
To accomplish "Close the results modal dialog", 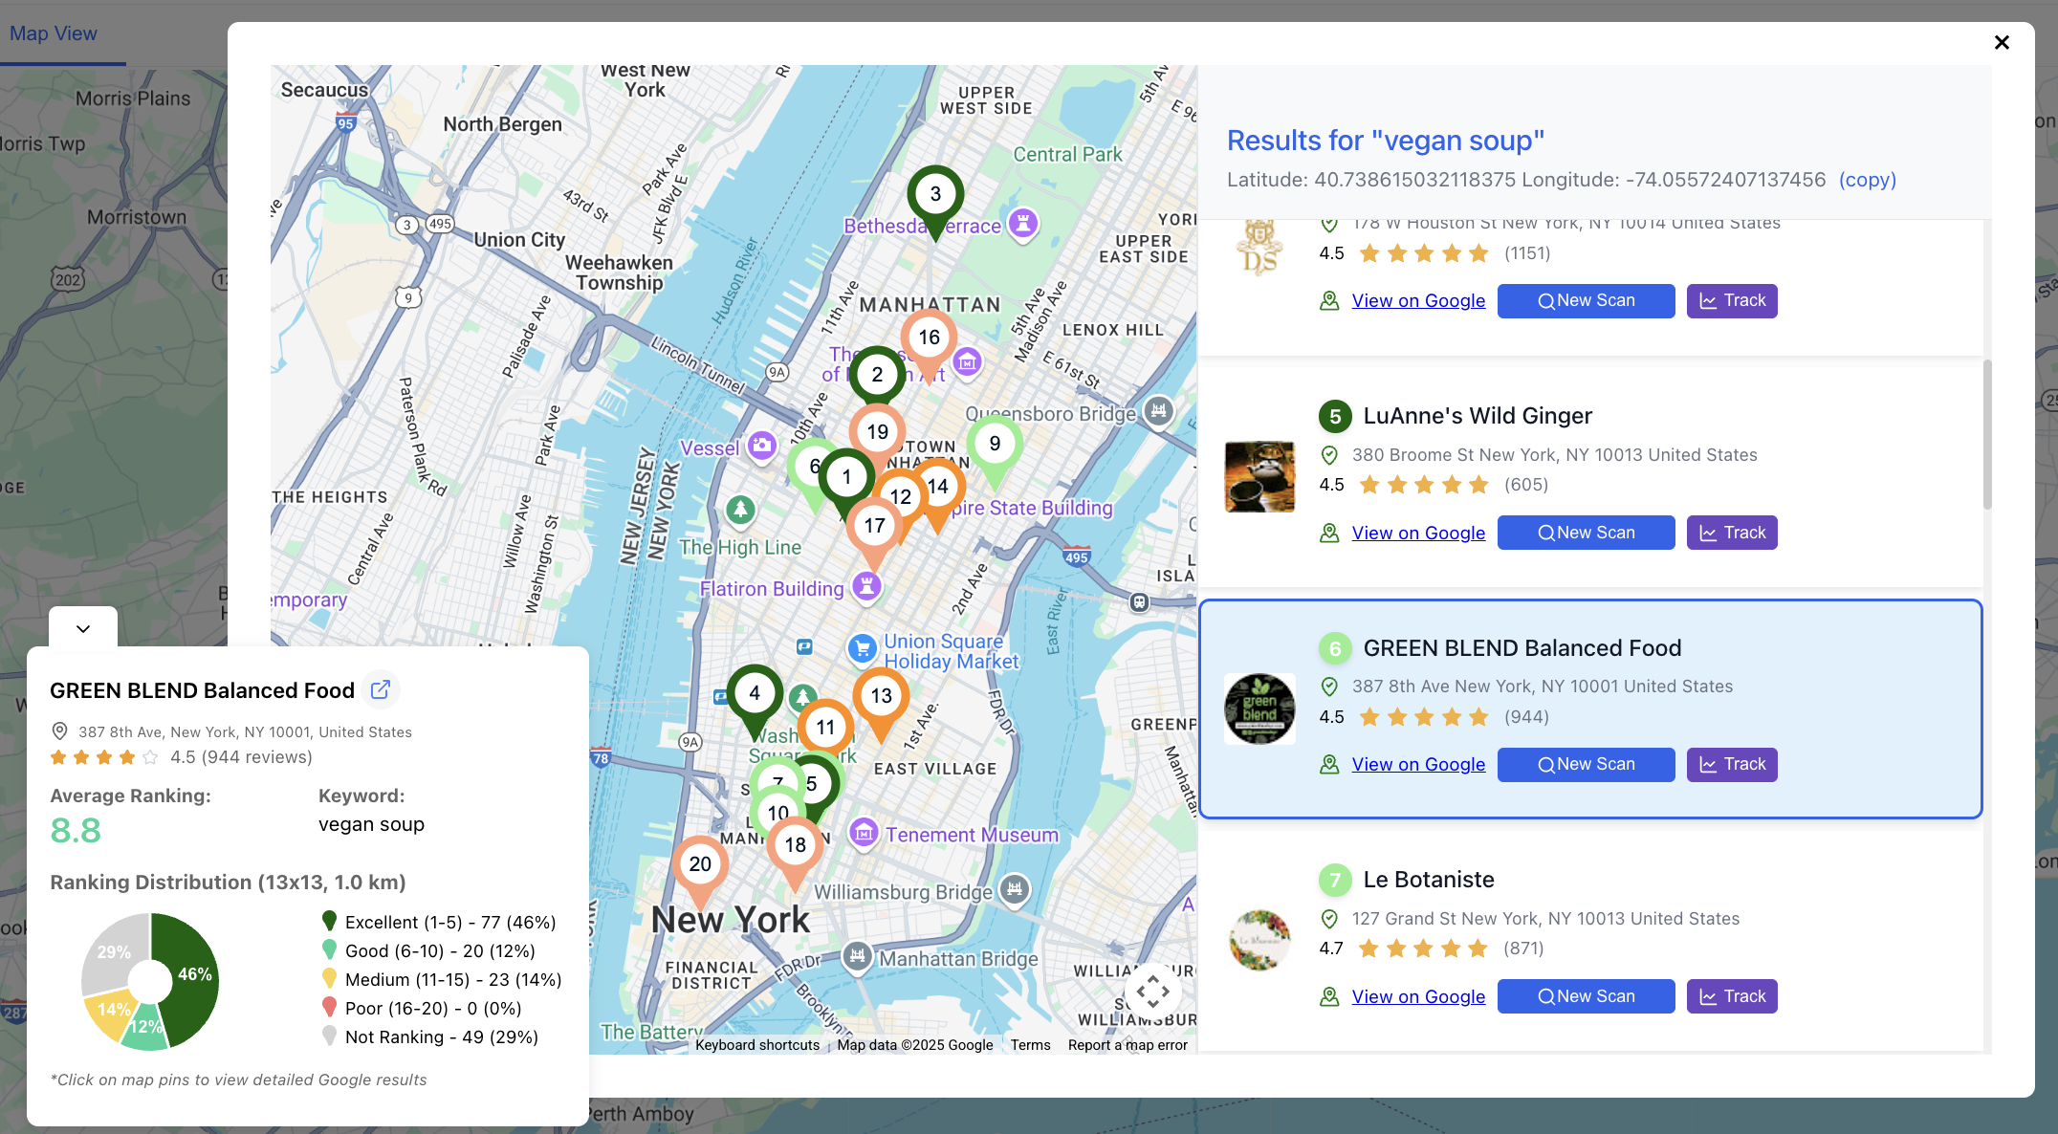I will coord(2002,42).
